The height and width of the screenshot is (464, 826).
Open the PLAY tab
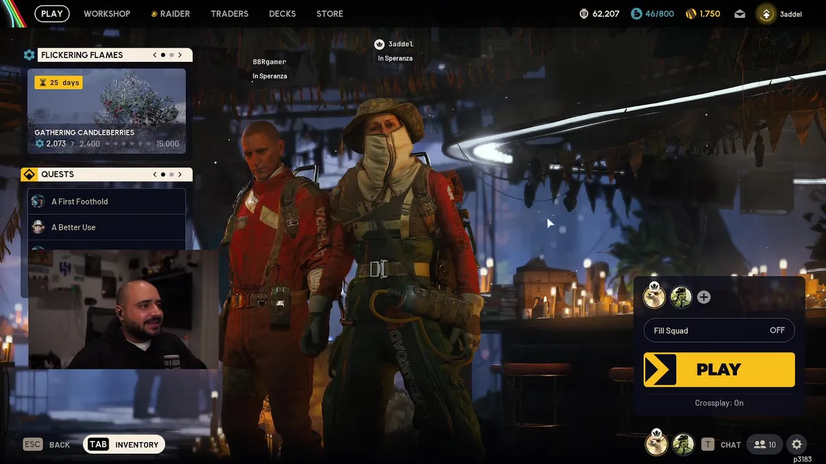tap(52, 14)
